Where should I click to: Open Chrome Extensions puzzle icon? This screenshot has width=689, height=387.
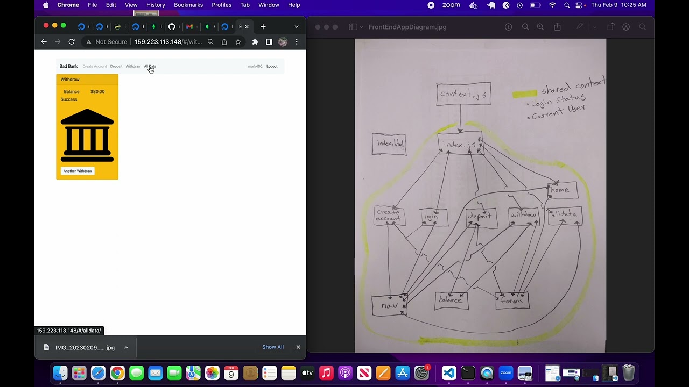[x=255, y=42]
